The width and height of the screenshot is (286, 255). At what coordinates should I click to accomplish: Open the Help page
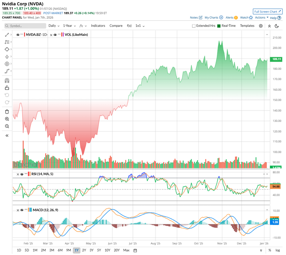click(x=276, y=18)
